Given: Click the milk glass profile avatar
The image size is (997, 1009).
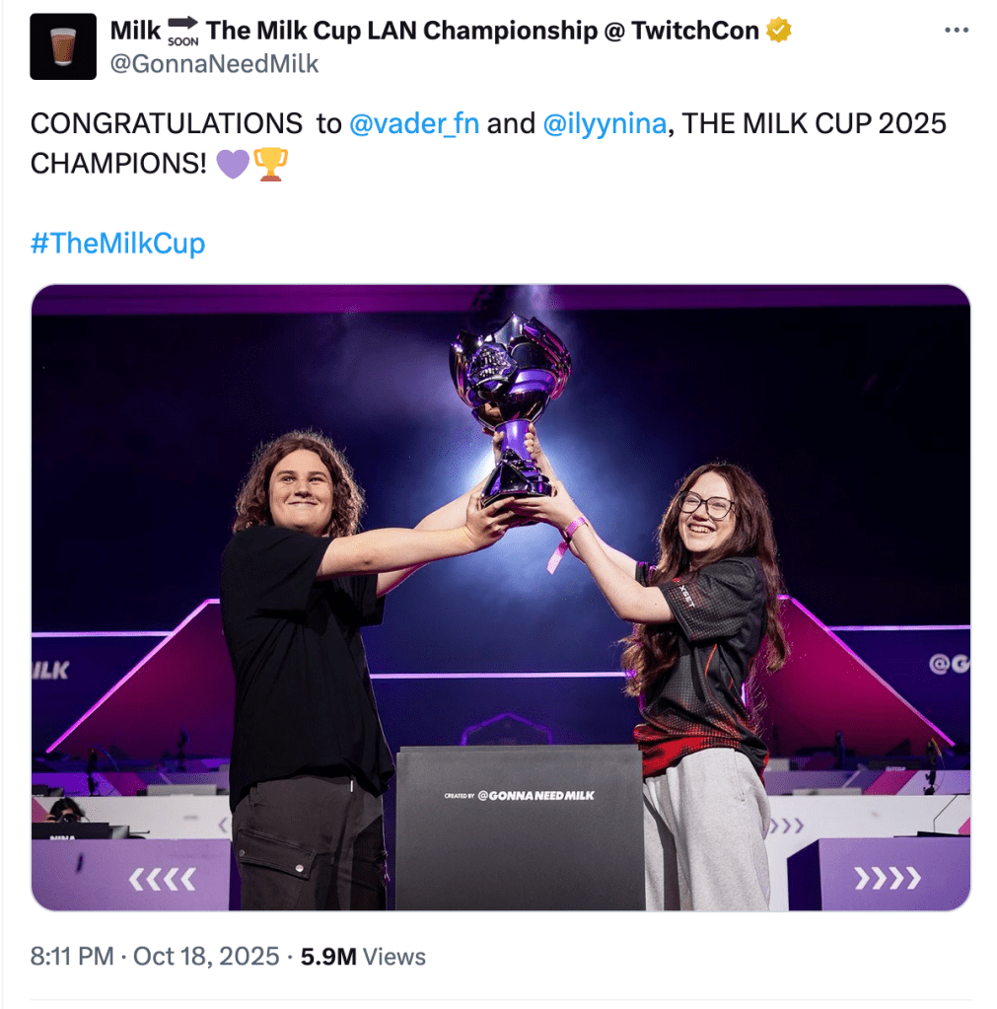Looking at the screenshot, I should click(63, 46).
